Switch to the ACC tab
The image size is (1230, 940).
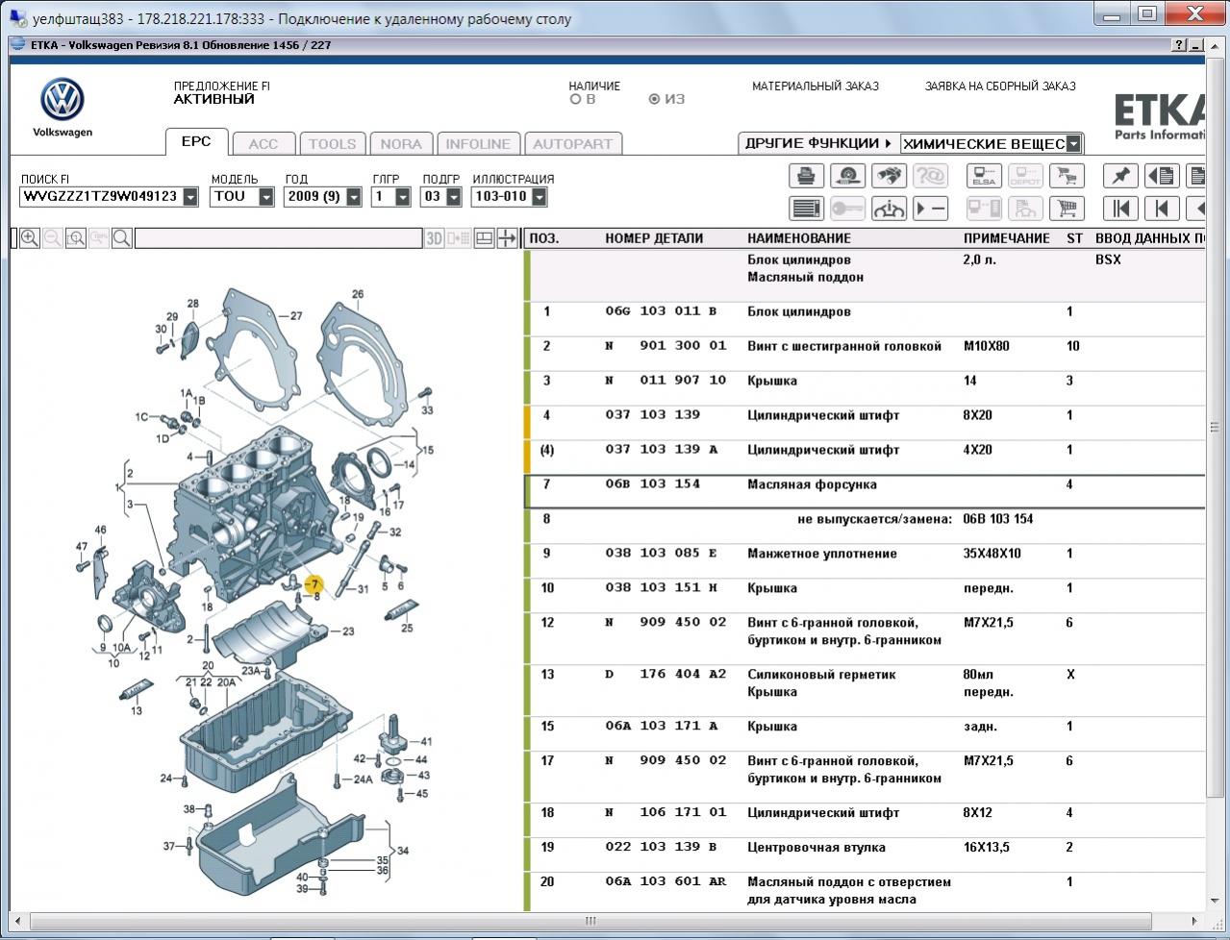point(264,144)
